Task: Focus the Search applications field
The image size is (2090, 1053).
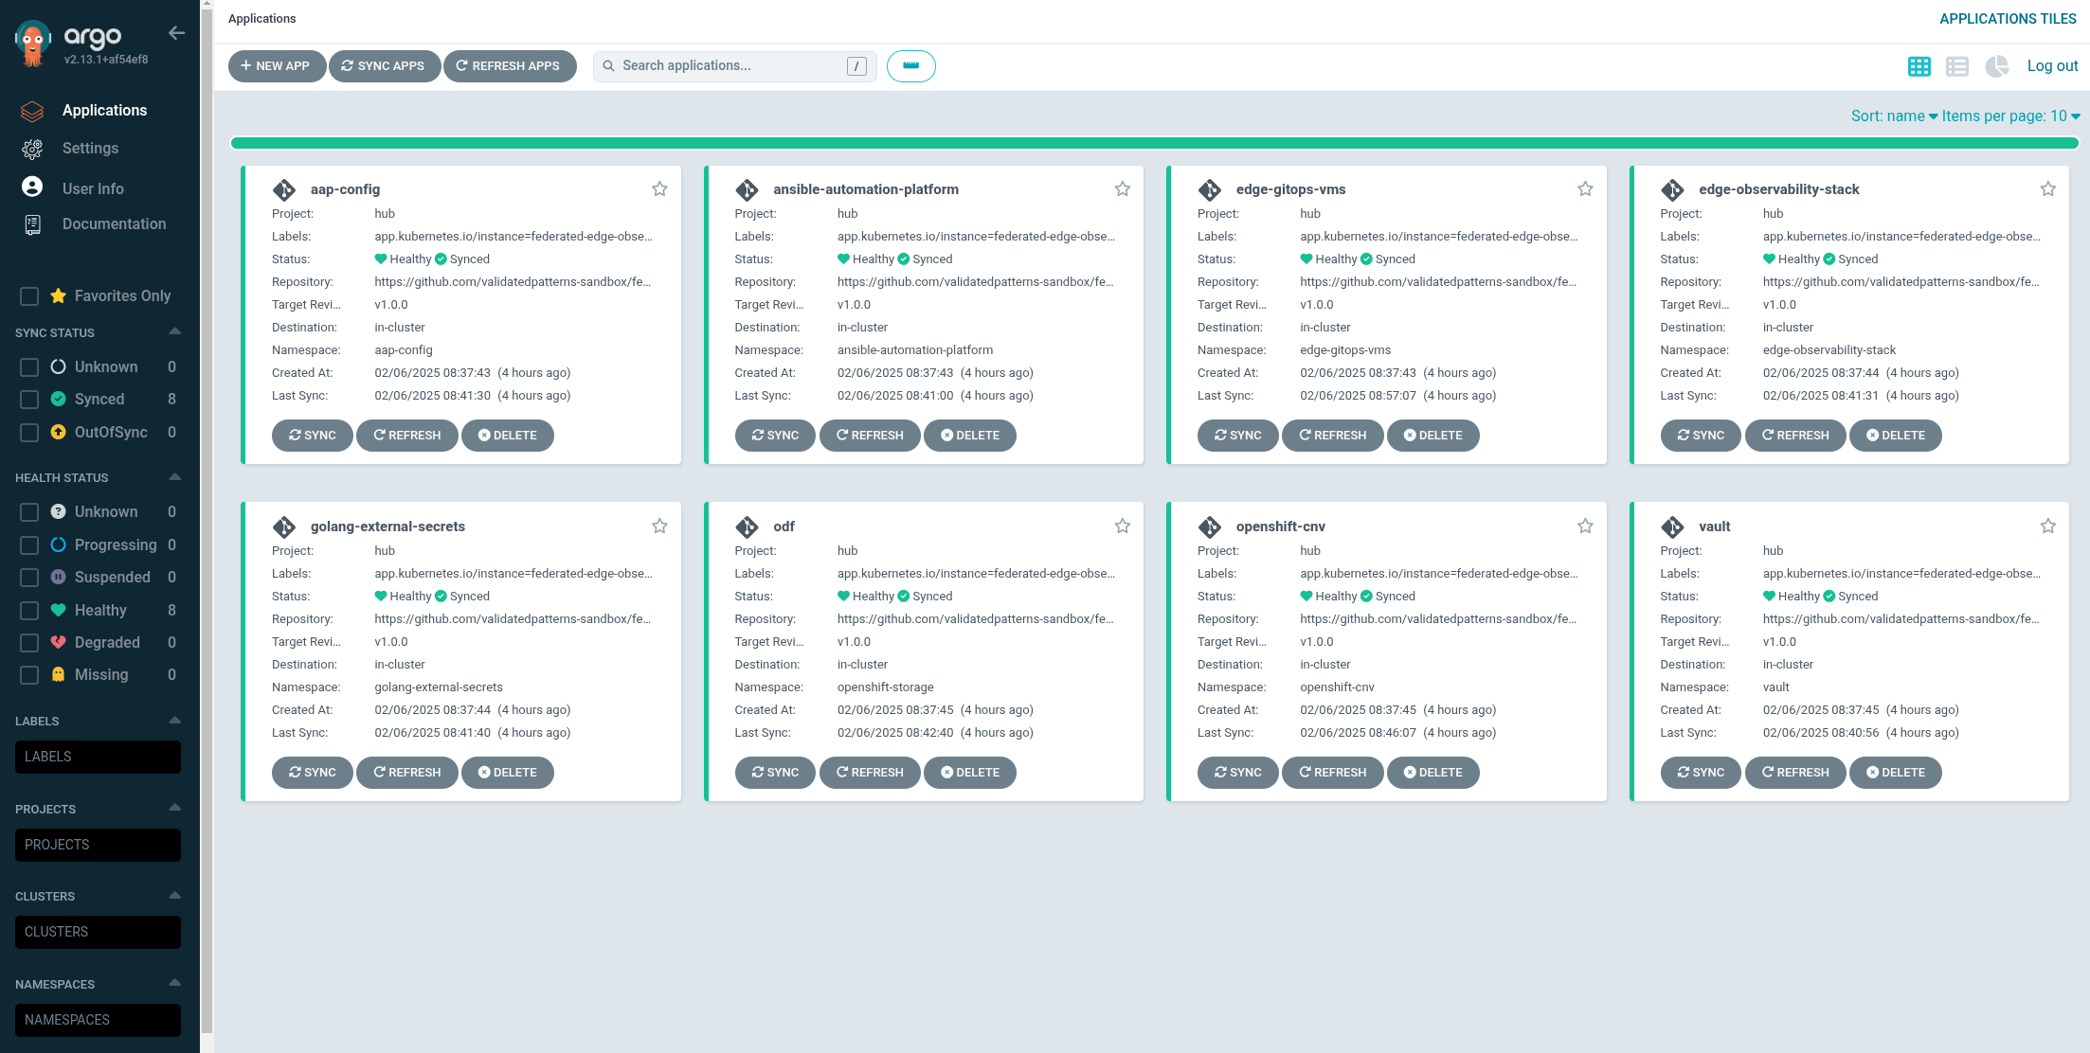Action: [x=734, y=66]
